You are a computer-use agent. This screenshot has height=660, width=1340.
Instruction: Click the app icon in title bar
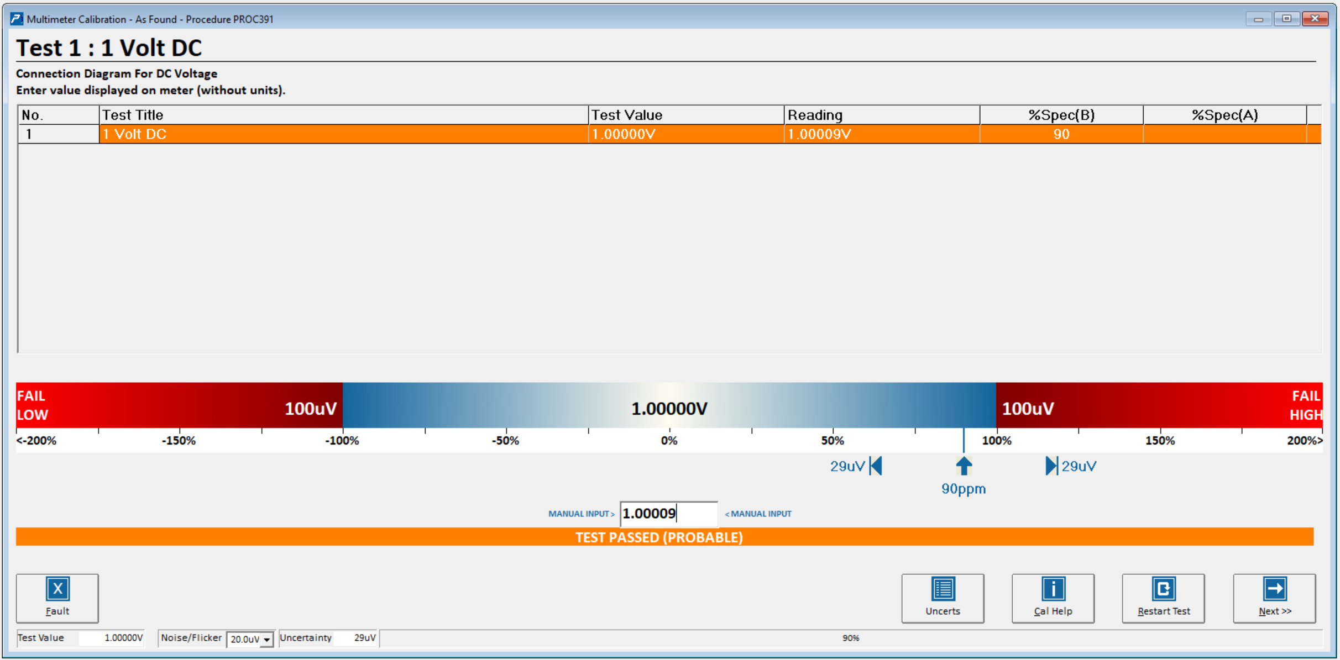pos(17,19)
